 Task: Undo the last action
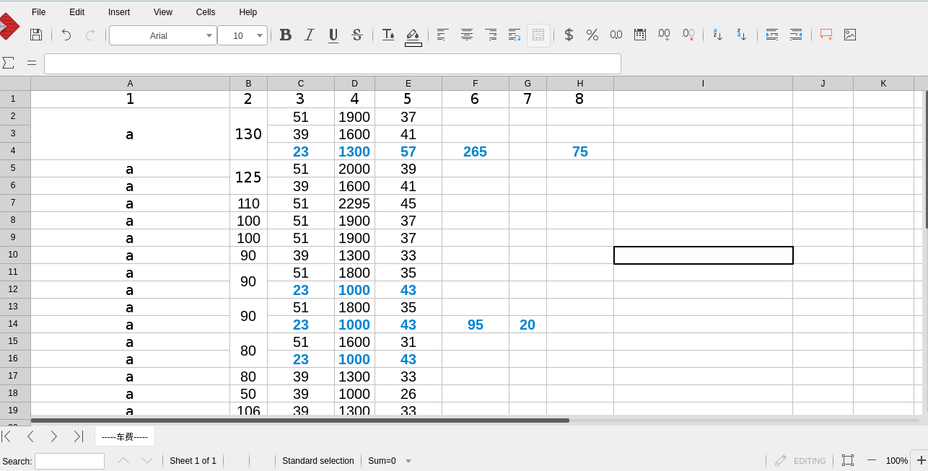[66, 35]
